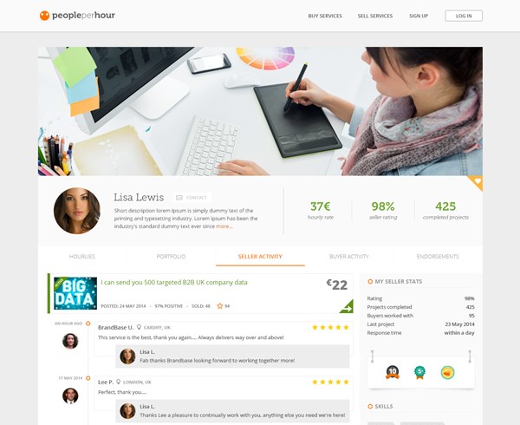Click the Log In button
The image size is (520, 425).
coord(464,16)
